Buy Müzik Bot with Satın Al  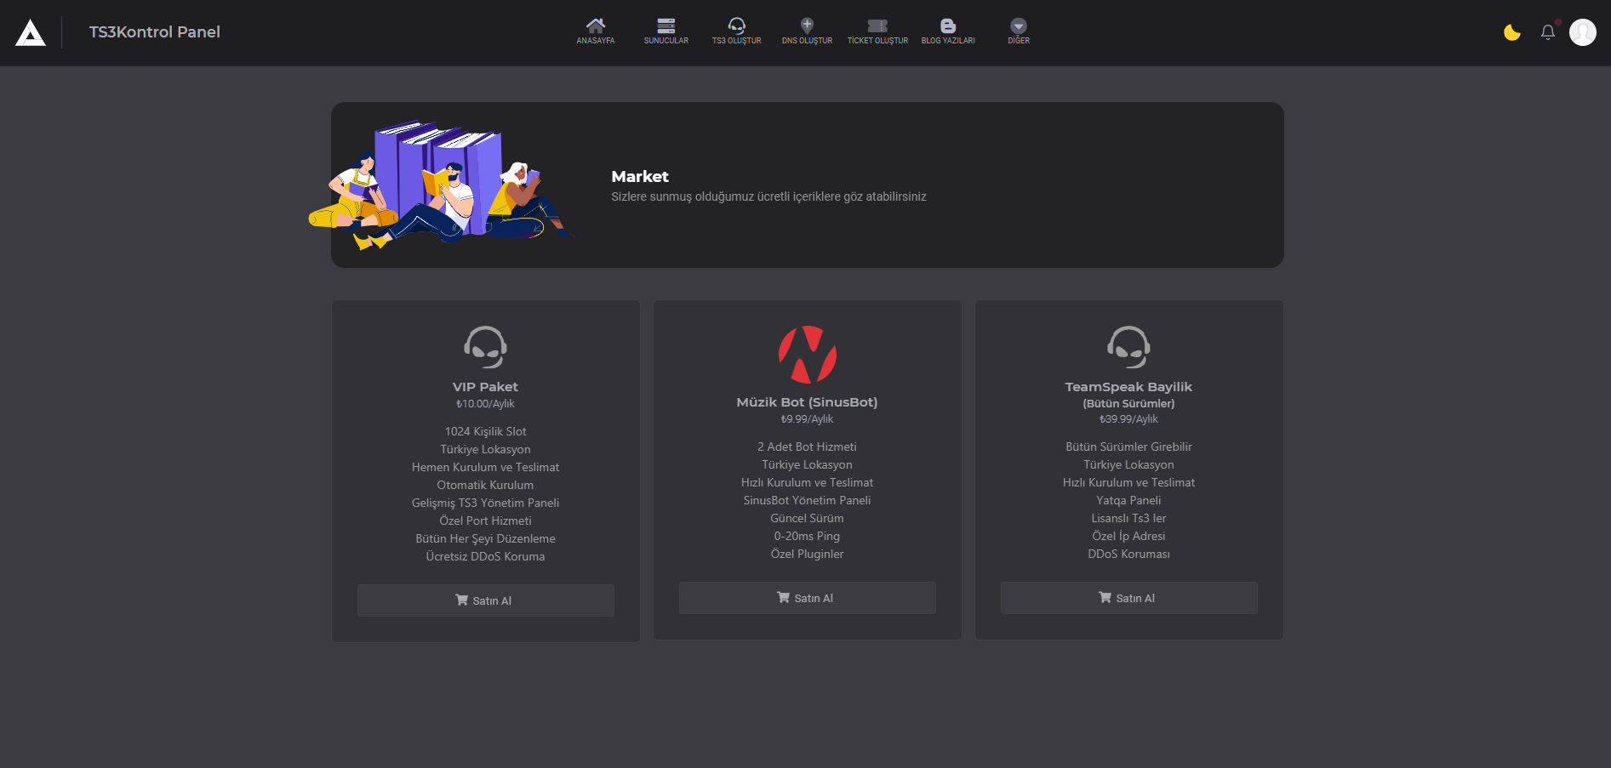807,598
